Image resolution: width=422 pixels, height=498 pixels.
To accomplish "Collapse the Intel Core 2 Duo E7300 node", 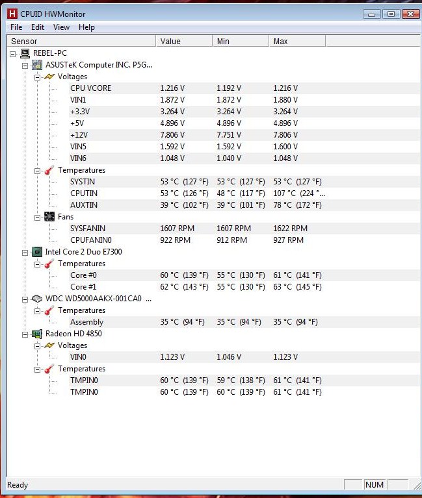I will (x=25, y=253).
